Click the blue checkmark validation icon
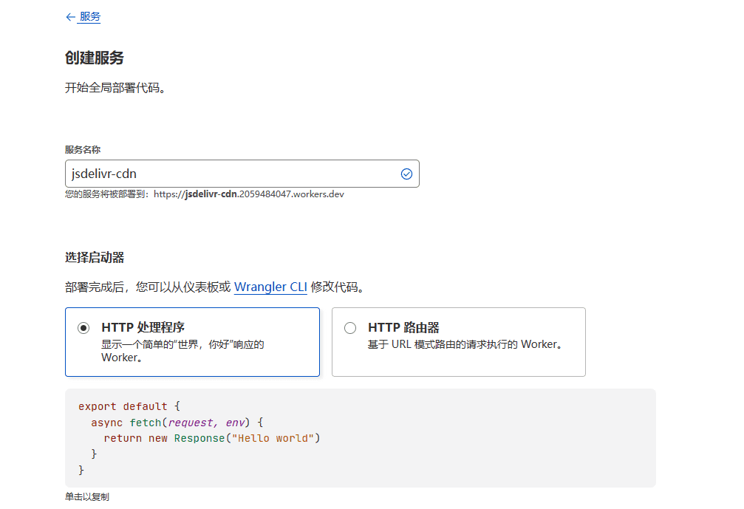The height and width of the screenshot is (509, 744). [406, 174]
